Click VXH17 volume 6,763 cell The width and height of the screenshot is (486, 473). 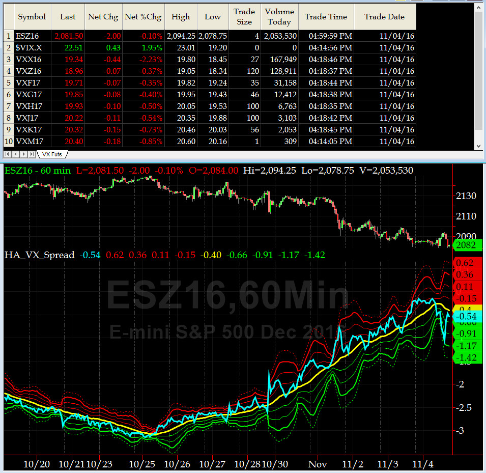coord(279,106)
